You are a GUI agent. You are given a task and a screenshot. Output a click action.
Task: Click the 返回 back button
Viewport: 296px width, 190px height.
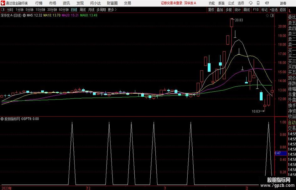pyautogui.click(x=283, y=10)
